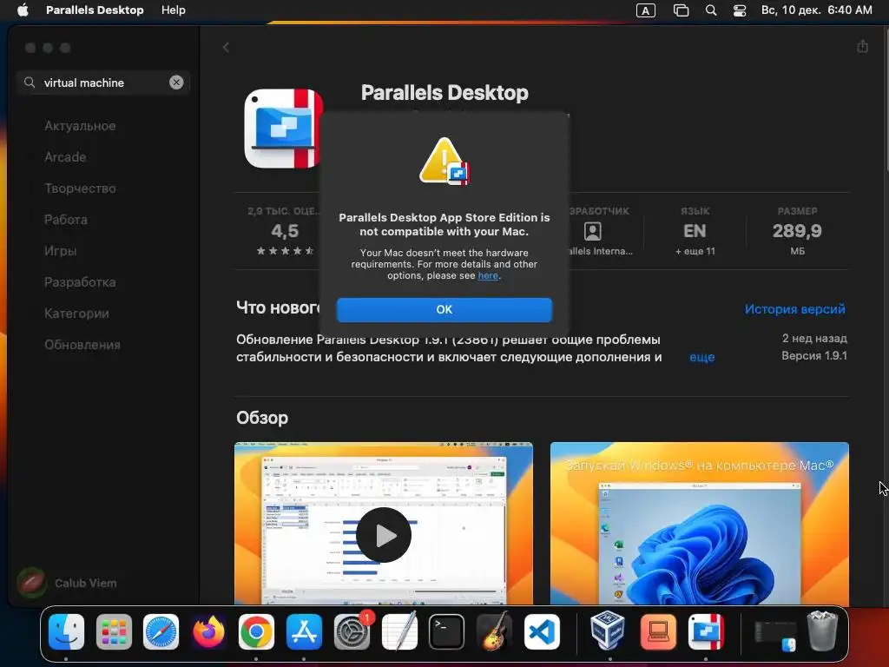Open Safari from the Dock
This screenshot has width=889, height=667.
[x=161, y=631]
